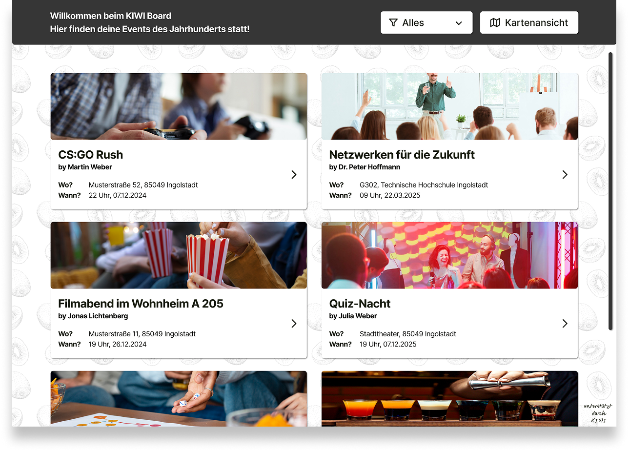This screenshot has height=451, width=629.
Task: Open Netzwerken für die Zukunft arrow
Action: tap(565, 175)
